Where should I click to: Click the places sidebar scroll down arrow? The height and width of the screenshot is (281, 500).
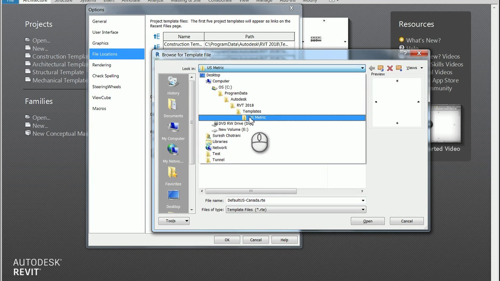192,210
